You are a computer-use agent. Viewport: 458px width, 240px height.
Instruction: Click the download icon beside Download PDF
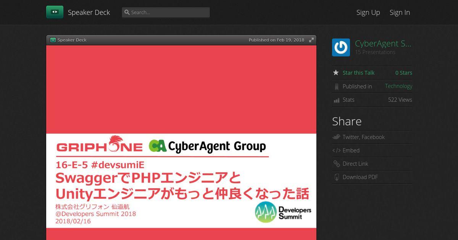click(336, 177)
